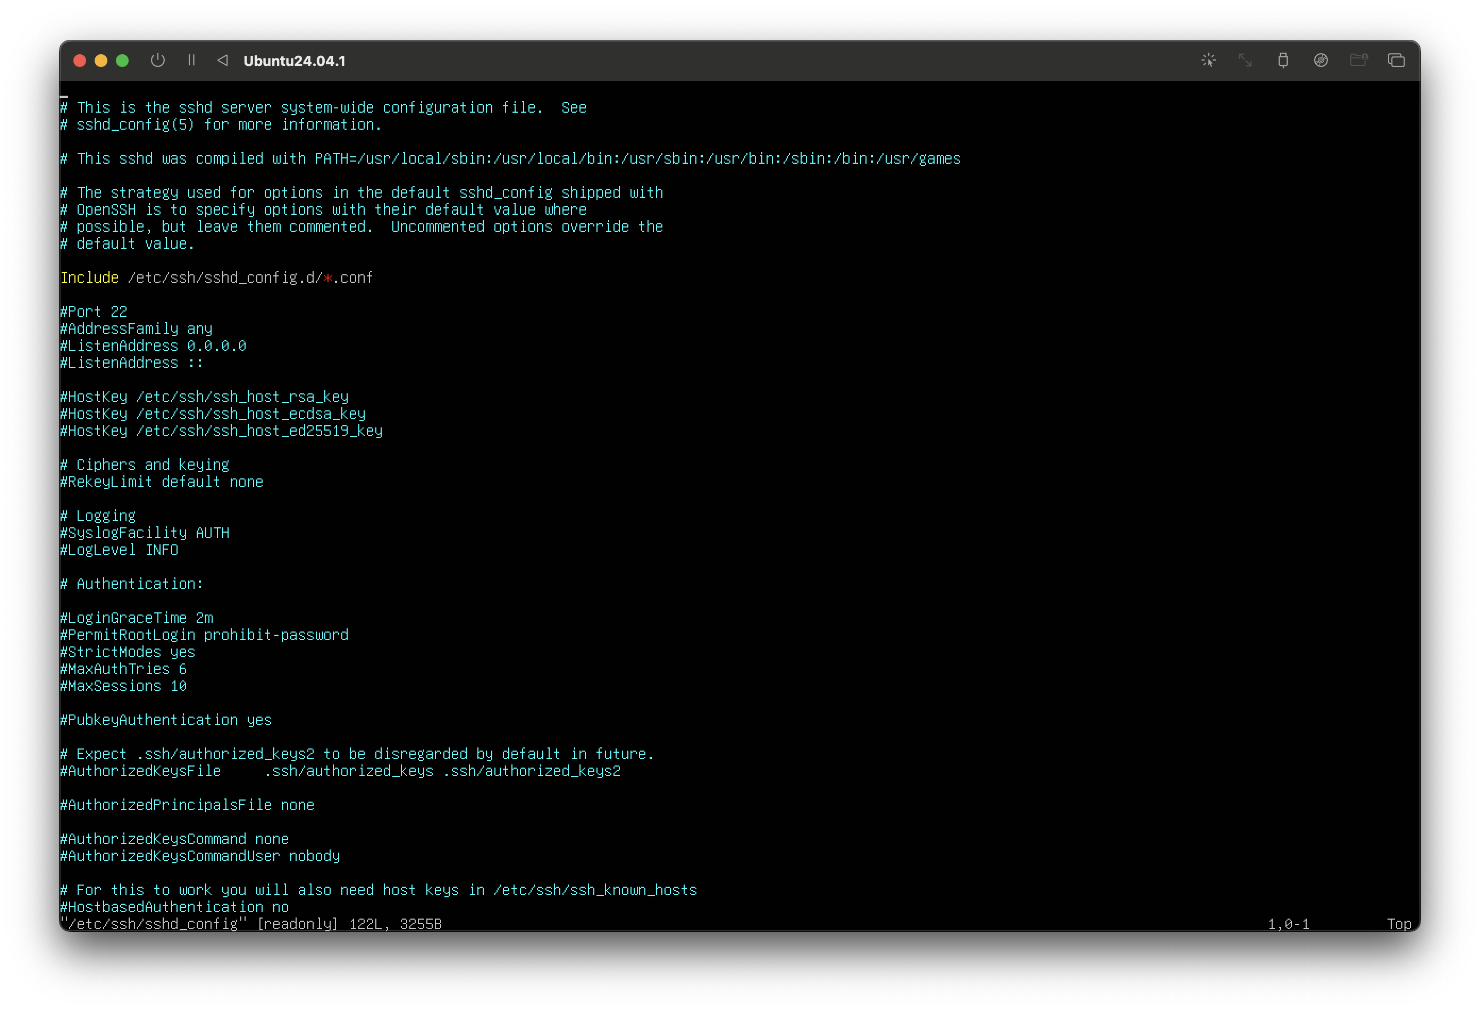This screenshot has height=1010, width=1480.
Task: Show all windows via overlapping-windows icon
Action: 1396,61
